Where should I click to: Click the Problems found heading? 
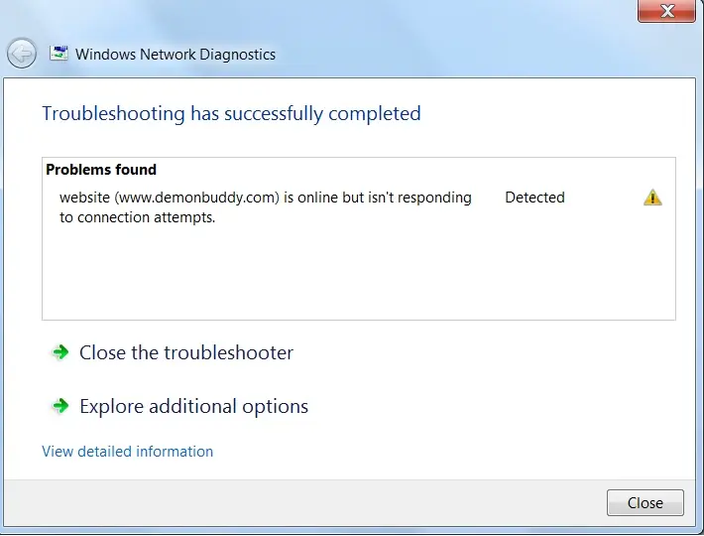(x=101, y=170)
